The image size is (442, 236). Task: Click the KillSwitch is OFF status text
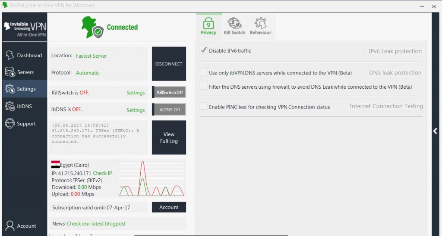point(70,93)
